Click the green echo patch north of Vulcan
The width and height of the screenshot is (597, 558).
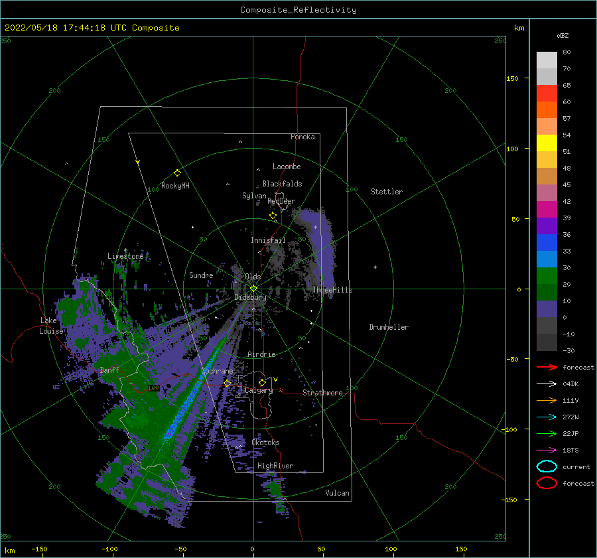275,488
